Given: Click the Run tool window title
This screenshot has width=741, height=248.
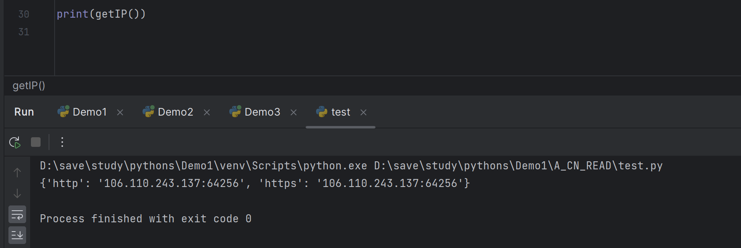Looking at the screenshot, I should 24,112.
